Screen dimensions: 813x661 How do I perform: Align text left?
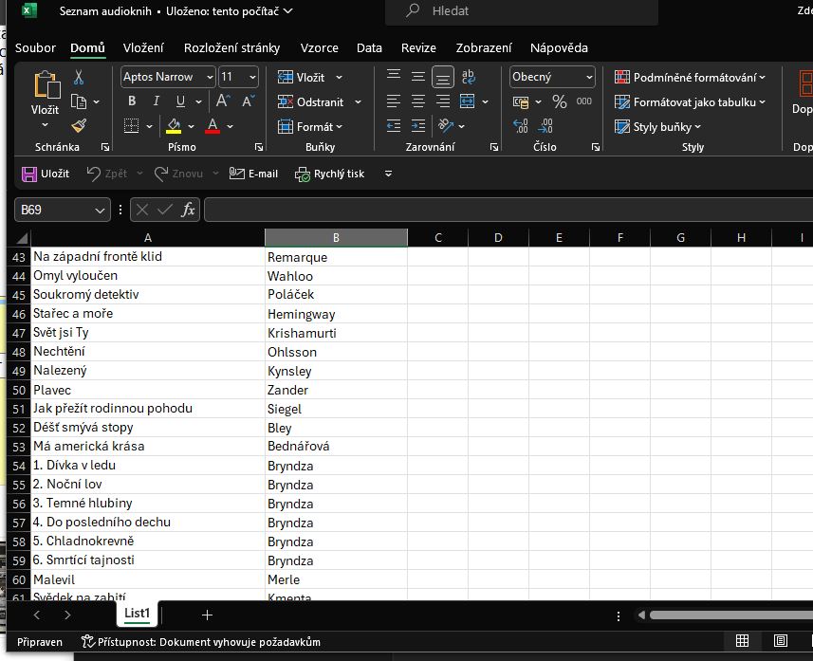point(394,101)
